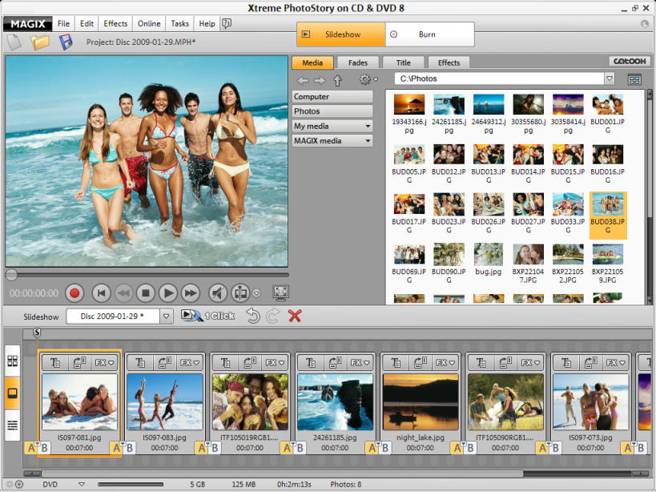The image size is (656, 492).
Task: Expand the MAGIX media dropdown
Action: 368,140
